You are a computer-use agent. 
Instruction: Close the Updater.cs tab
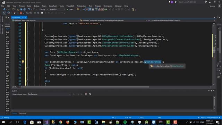point(25,17)
